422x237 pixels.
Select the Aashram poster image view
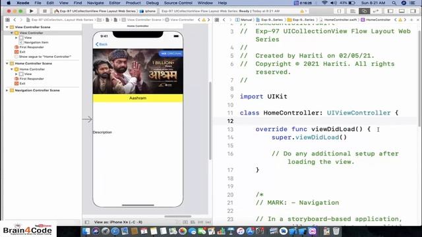point(138,71)
